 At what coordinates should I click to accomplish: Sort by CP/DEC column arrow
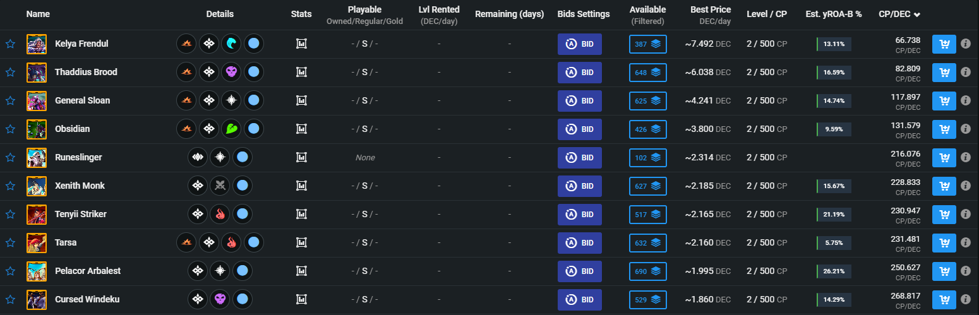click(917, 15)
